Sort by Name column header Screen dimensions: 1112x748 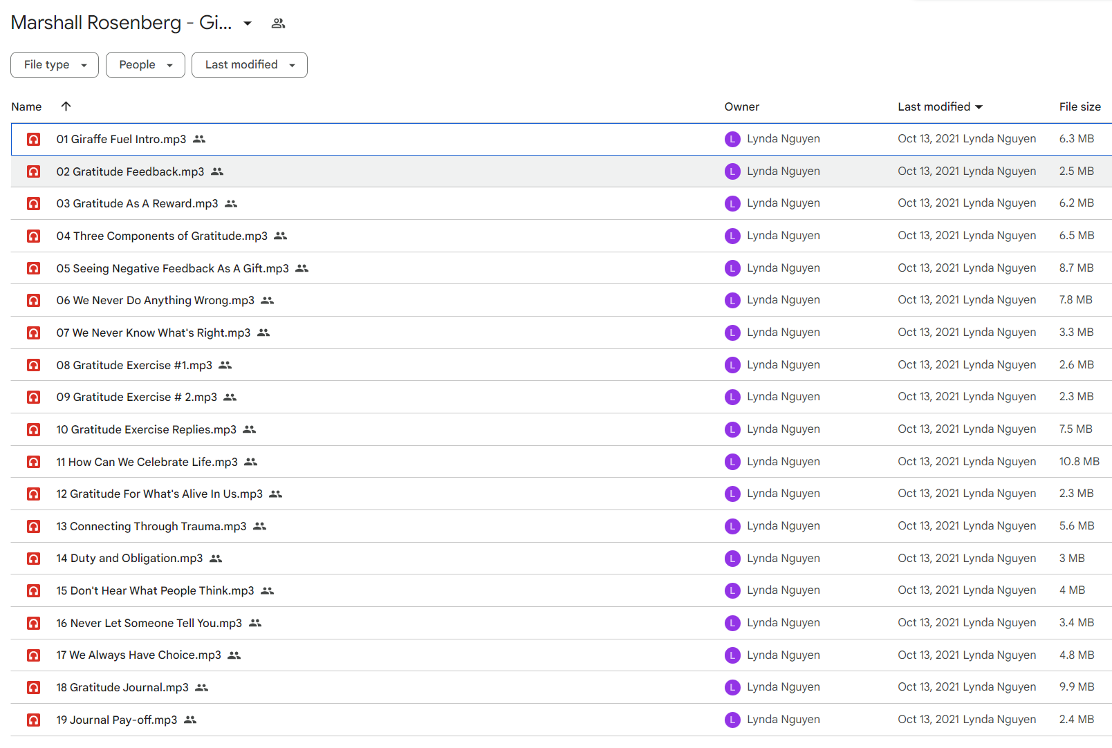pyautogui.click(x=26, y=106)
